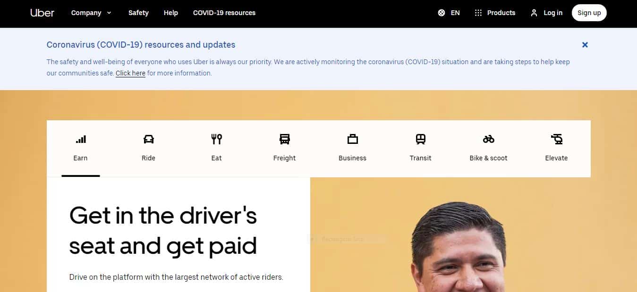Click the Uber logo
This screenshot has width=637, height=292.
pos(42,13)
